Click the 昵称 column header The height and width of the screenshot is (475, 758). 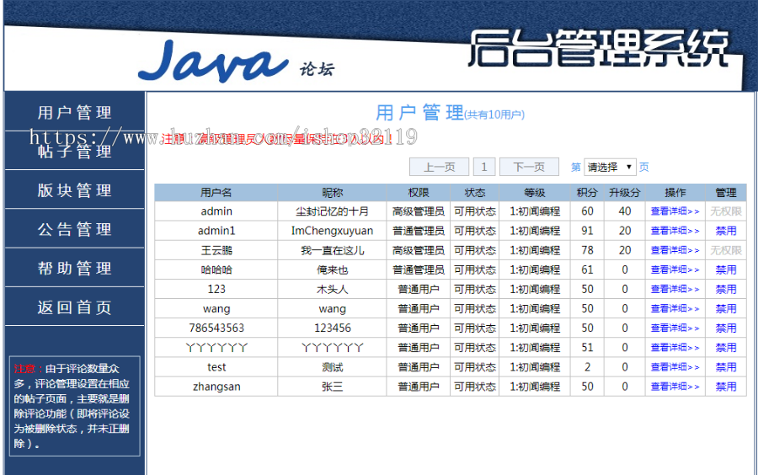coord(332,192)
